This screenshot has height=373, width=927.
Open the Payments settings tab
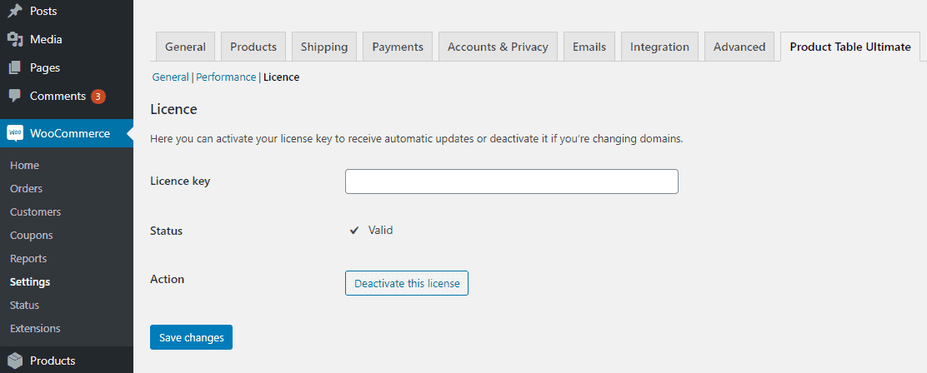(398, 47)
